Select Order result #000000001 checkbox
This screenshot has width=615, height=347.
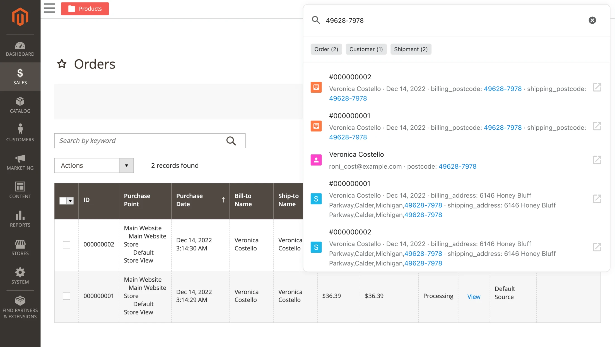(66, 296)
